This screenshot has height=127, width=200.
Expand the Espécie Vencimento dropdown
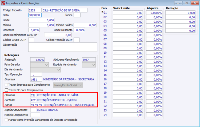[x=89, y=65]
